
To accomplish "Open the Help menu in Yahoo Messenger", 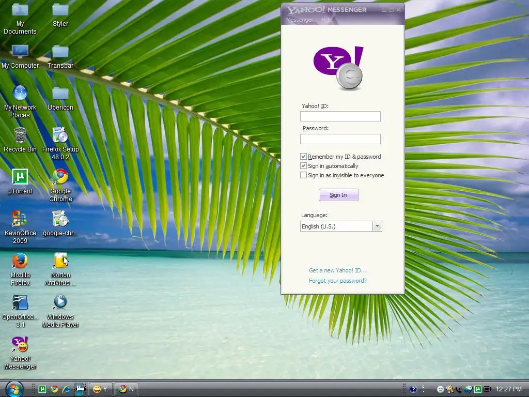I will click(x=326, y=20).
